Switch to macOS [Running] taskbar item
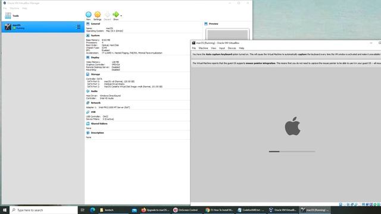The image size is (381, 214). click(315, 210)
